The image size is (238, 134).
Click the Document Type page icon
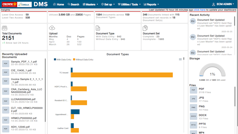coord(98,28)
